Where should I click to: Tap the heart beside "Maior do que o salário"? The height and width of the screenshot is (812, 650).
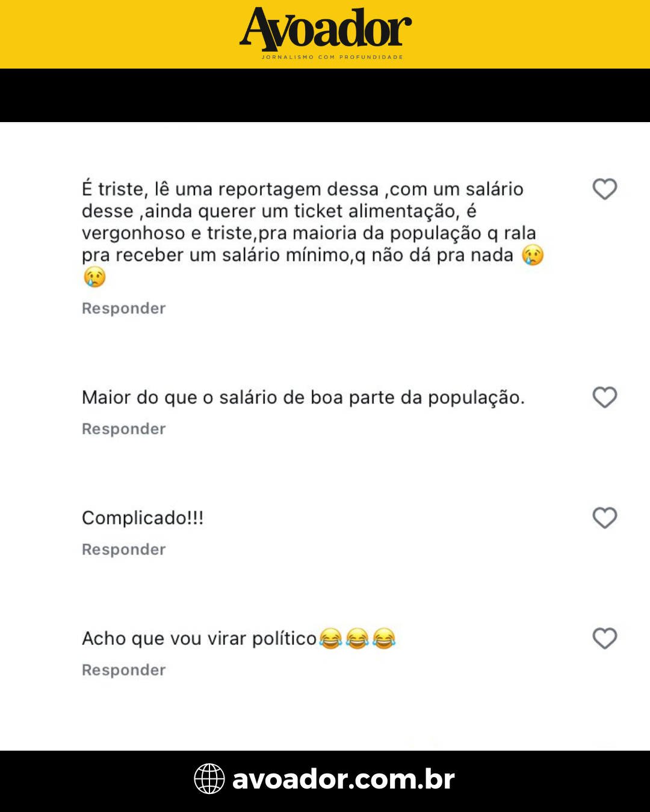(x=605, y=397)
